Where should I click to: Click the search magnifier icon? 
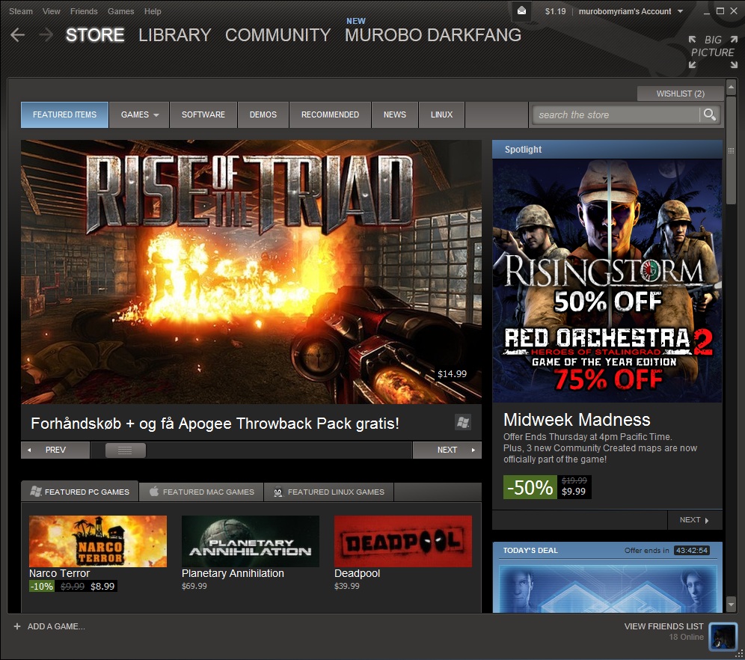(709, 114)
